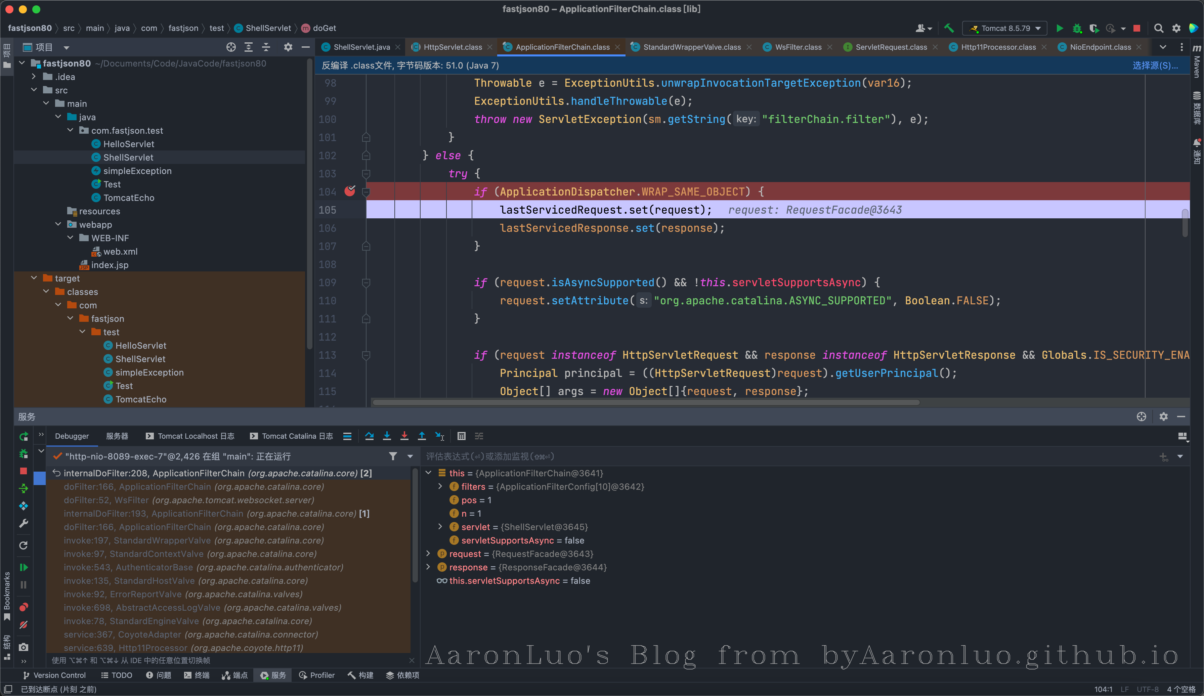Image resolution: width=1204 pixels, height=696 pixels.
Task: Click the green Run button in toolbar
Action: (1059, 28)
